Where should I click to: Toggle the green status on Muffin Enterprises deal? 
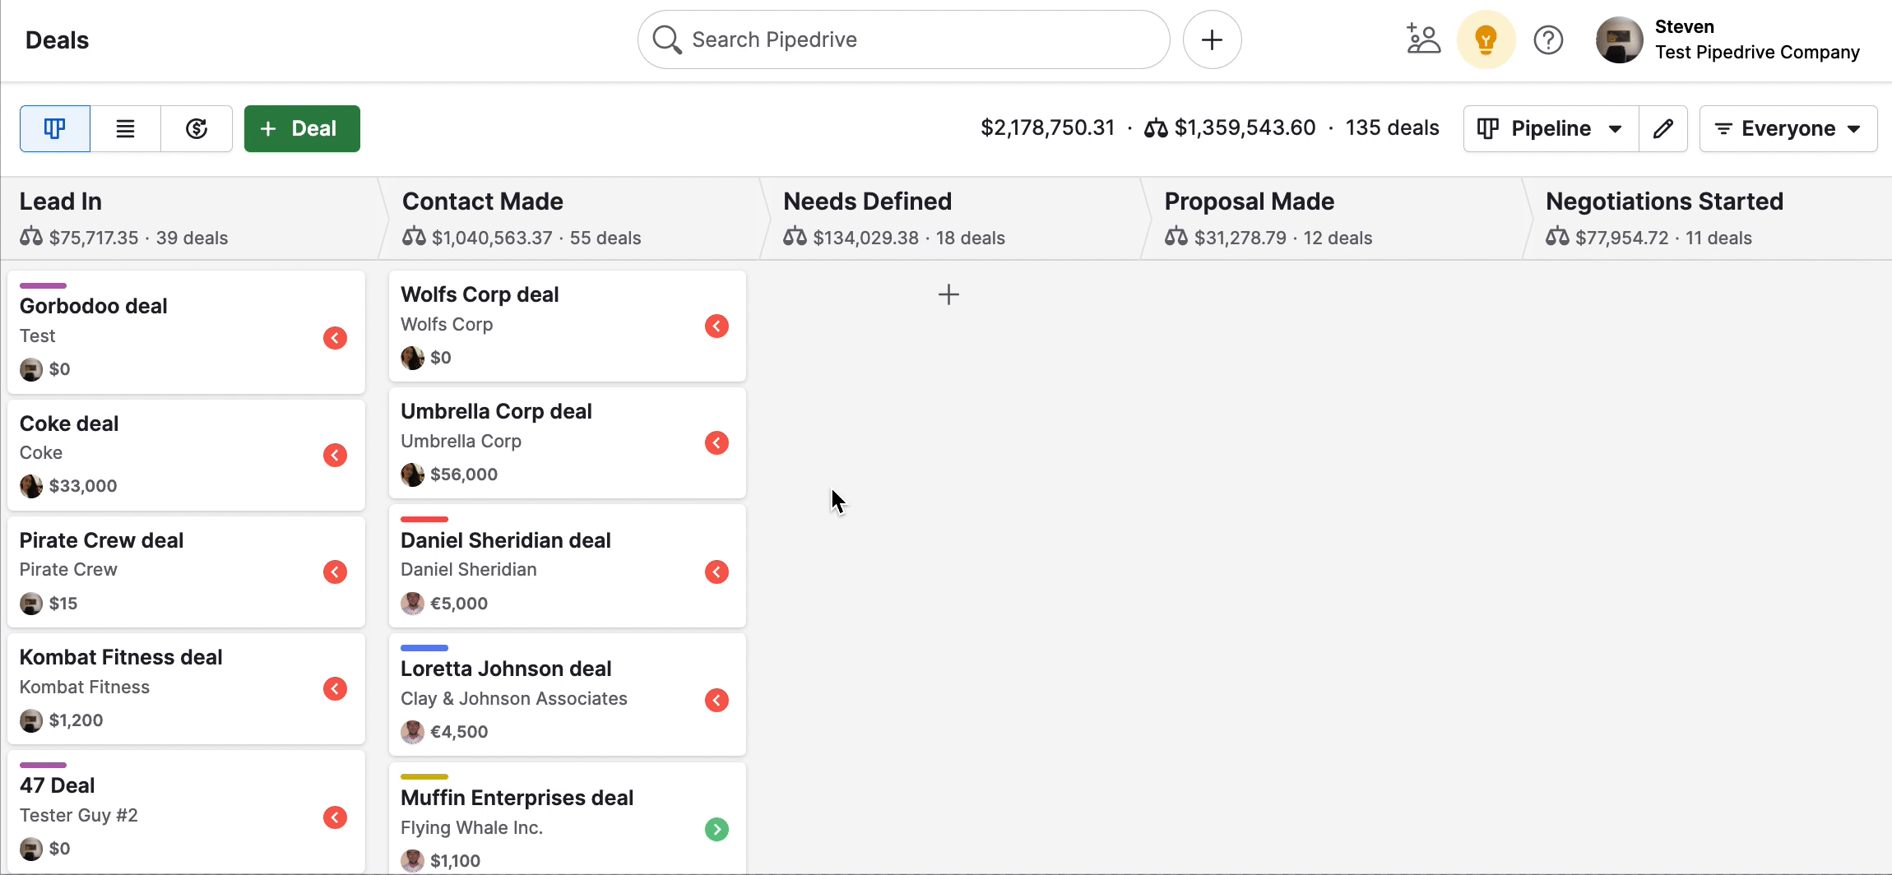pyautogui.click(x=716, y=829)
